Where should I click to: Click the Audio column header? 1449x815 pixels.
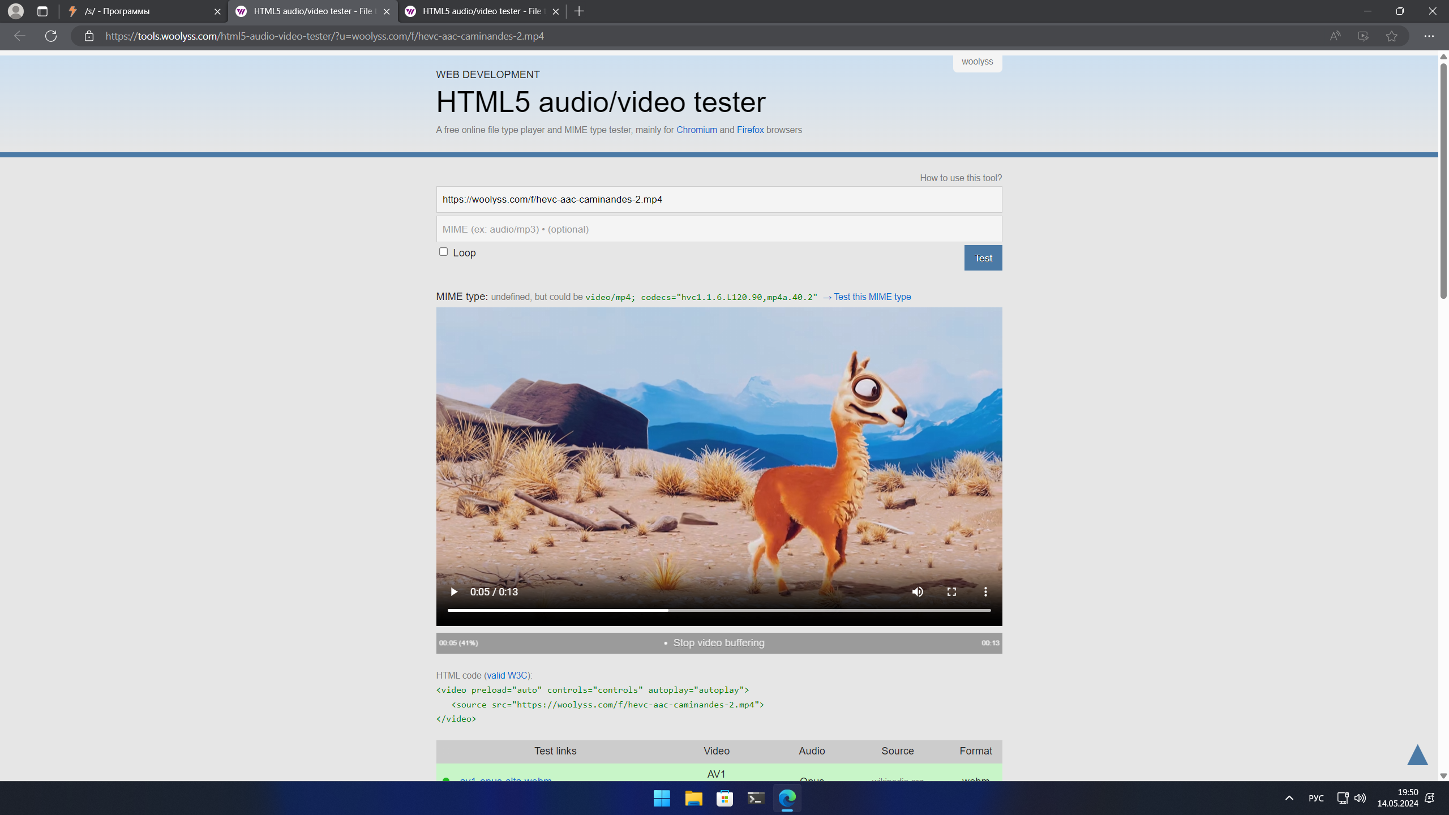click(812, 751)
